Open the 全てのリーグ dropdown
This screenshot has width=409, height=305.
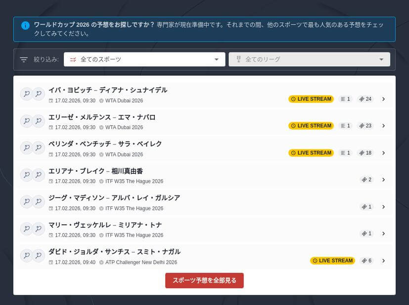pos(309,59)
